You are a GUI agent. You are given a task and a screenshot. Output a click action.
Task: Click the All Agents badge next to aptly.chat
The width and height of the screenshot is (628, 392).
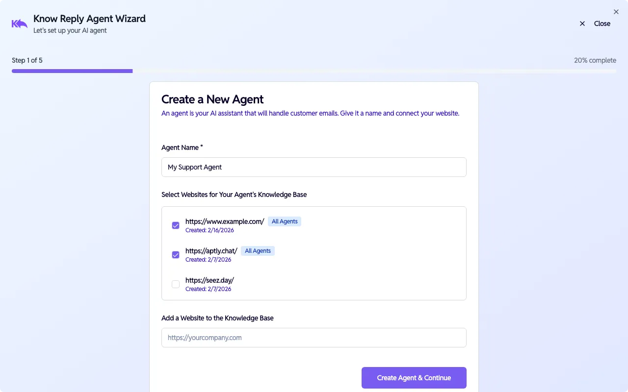(258, 250)
